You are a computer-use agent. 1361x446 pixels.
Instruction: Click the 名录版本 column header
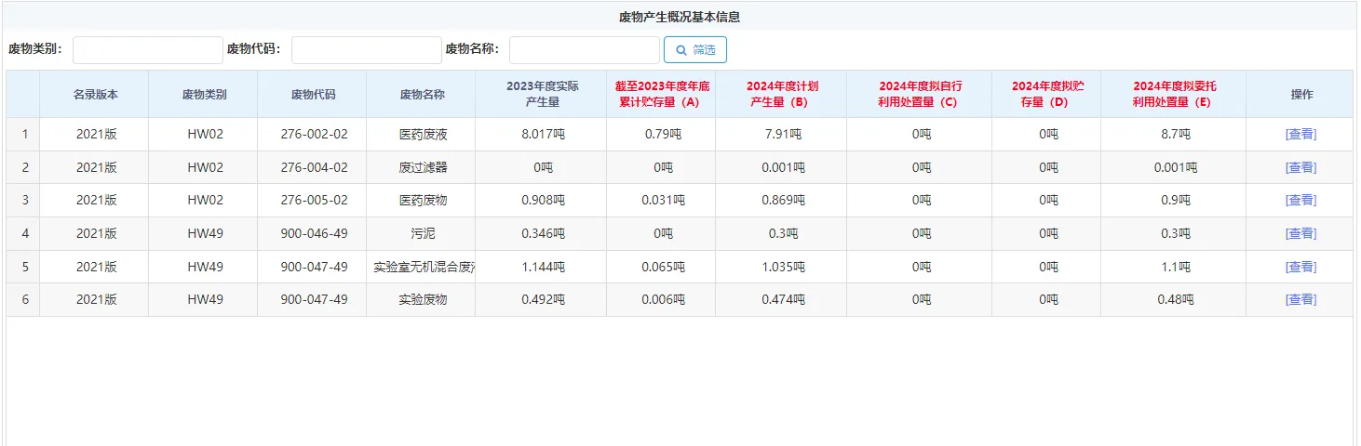[96, 94]
